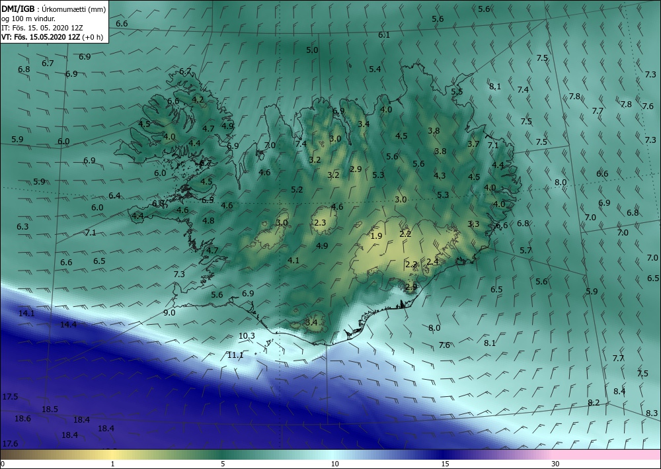Click the map value '2.3'
The image size is (661, 469).
coord(320,222)
